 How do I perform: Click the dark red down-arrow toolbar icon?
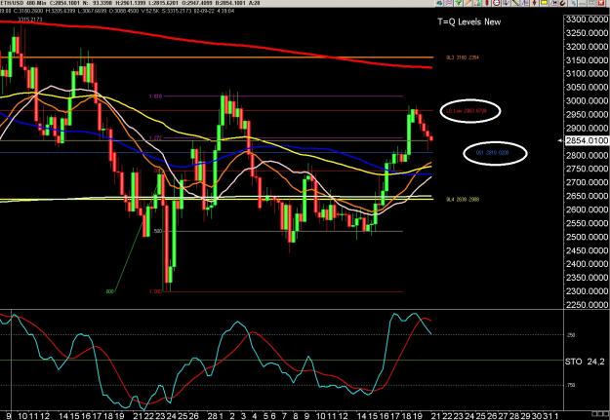tap(534, 3)
